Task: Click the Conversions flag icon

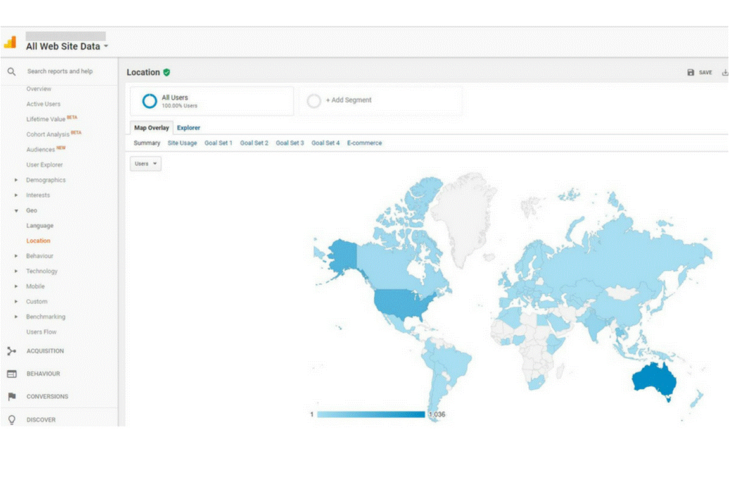Action: pyautogui.click(x=11, y=397)
